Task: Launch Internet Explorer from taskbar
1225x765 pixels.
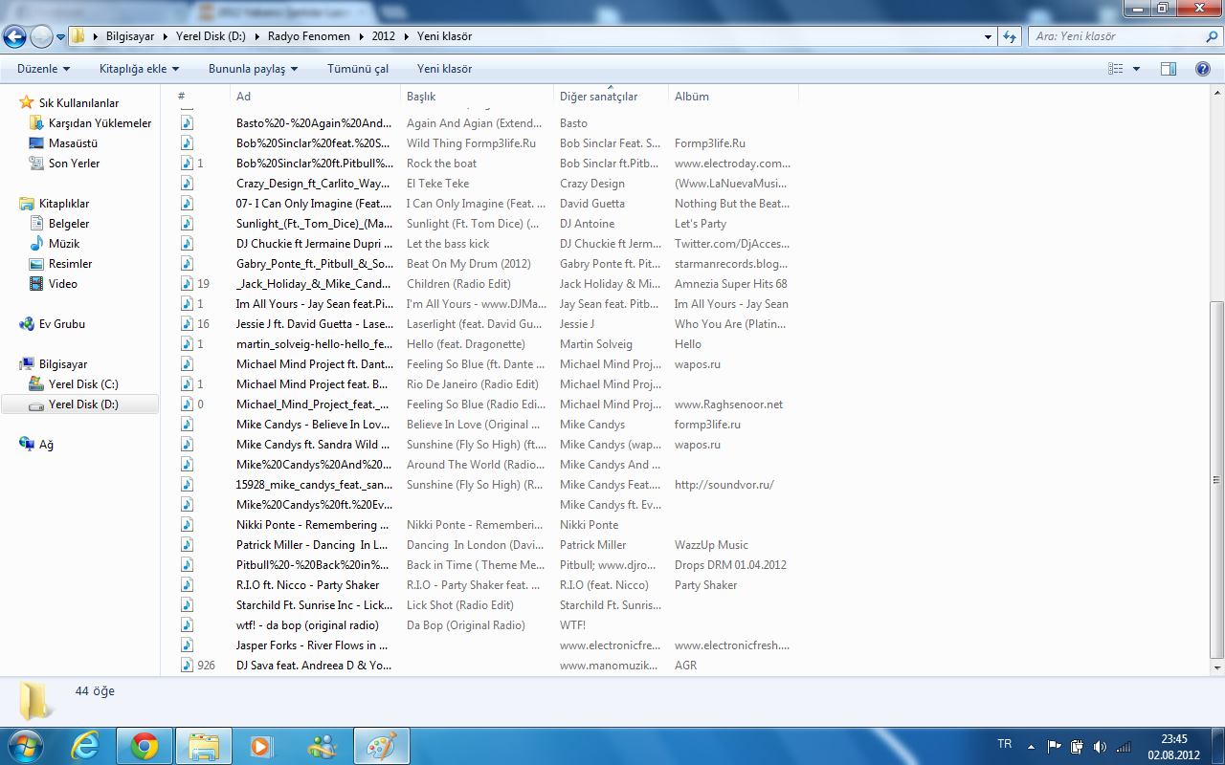Action: coord(85,746)
